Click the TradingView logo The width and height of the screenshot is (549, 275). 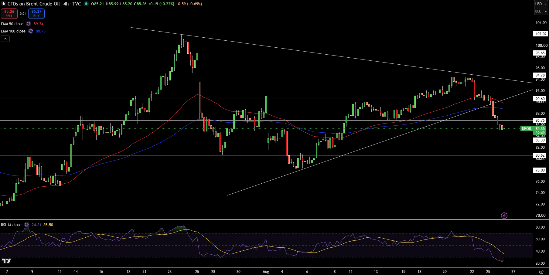pos(6,261)
